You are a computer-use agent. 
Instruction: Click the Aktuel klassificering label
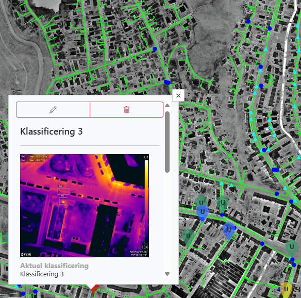click(54, 266)
